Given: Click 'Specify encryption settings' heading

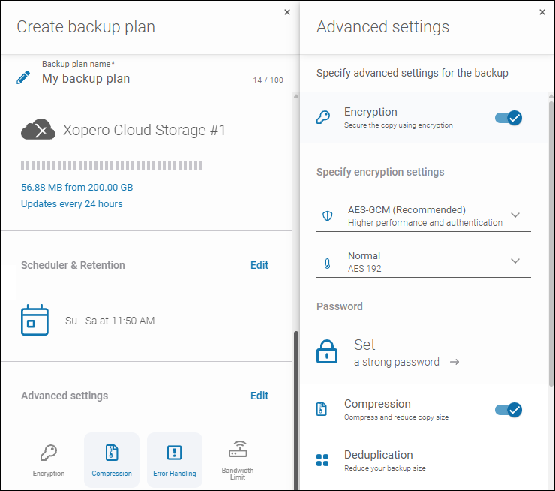Looking at the screenshot, I should (x=380, y=172).
